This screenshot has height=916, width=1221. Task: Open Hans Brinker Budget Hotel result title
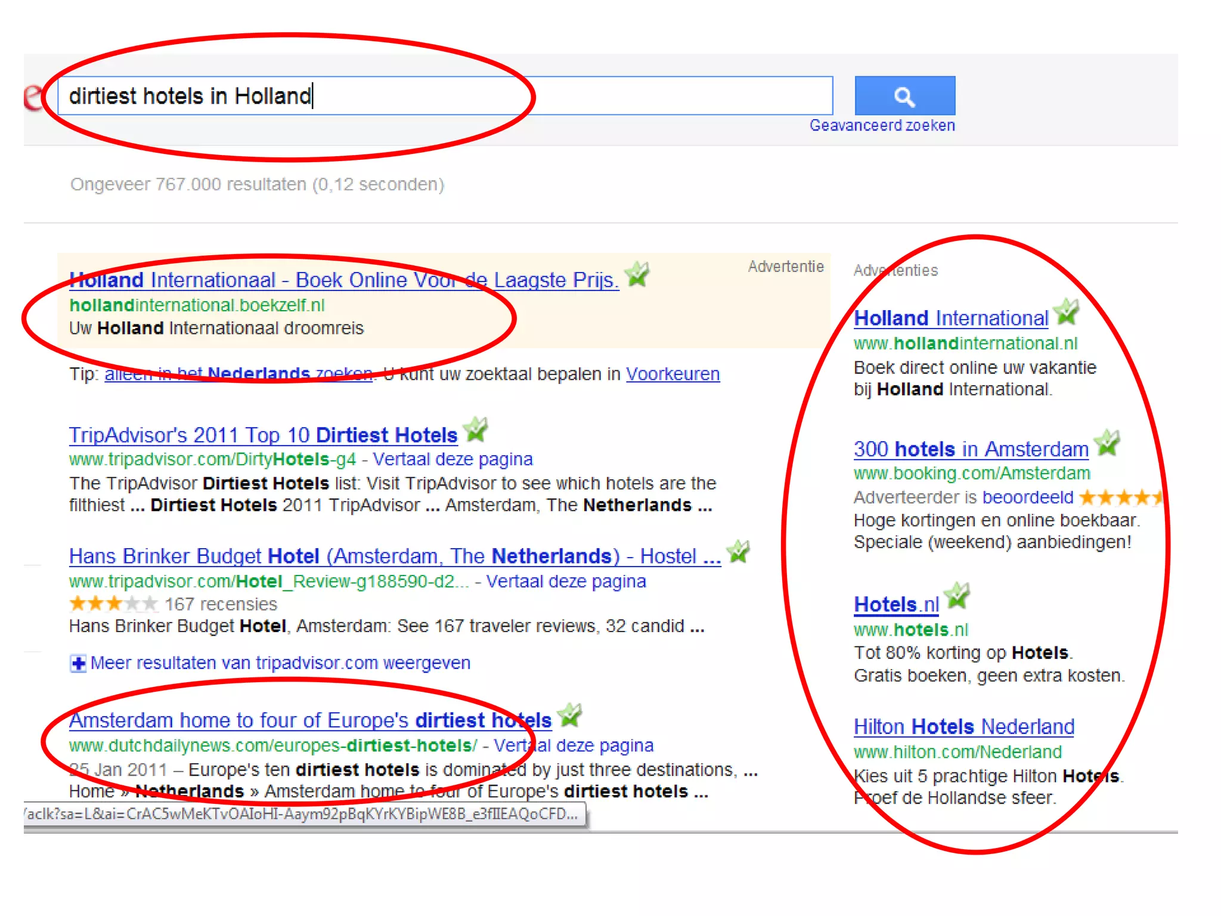(395, 556)
